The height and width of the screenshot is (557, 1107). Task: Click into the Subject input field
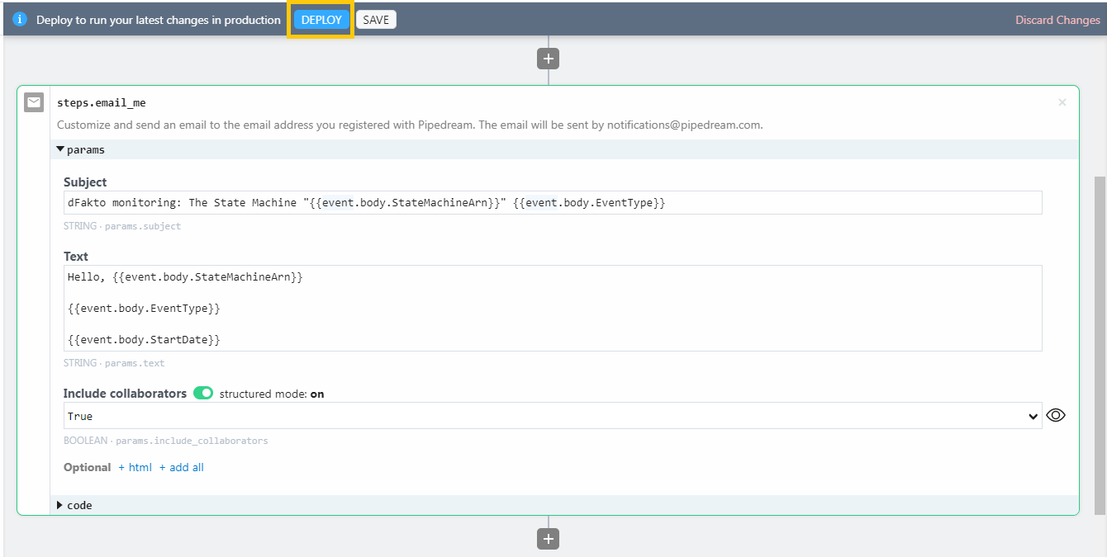552,203
